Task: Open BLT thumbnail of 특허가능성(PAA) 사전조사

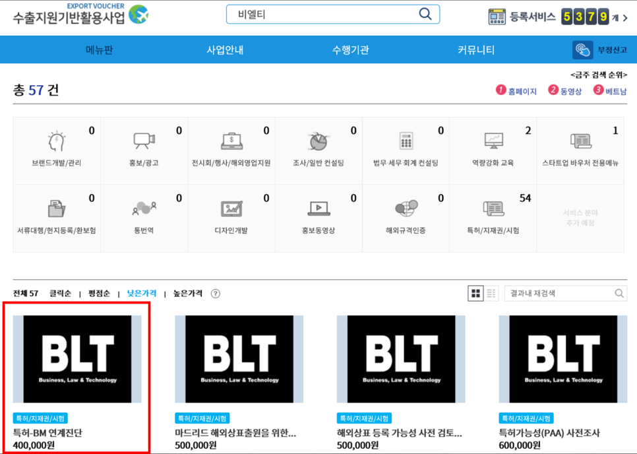Action: (x=563, y=359)
